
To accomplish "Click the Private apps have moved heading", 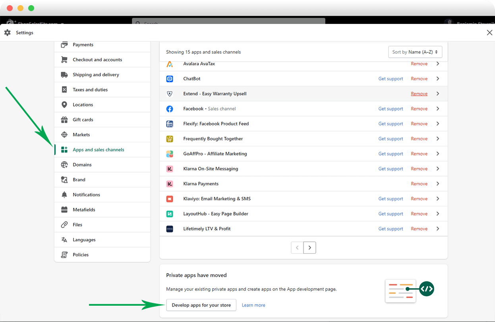I will 196,275.
